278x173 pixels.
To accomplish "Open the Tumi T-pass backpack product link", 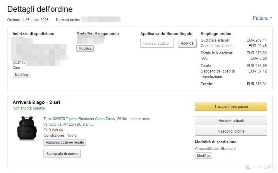I will (97, 119).
